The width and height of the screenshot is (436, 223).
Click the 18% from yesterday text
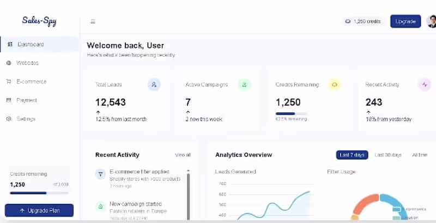tap(389, 119)
